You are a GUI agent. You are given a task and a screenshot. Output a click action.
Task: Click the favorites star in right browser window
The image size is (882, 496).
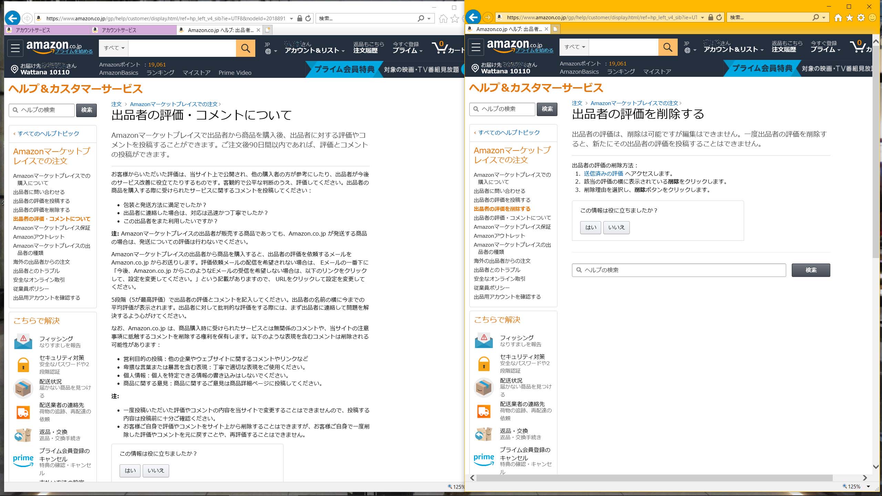click(x=850, y=18)
